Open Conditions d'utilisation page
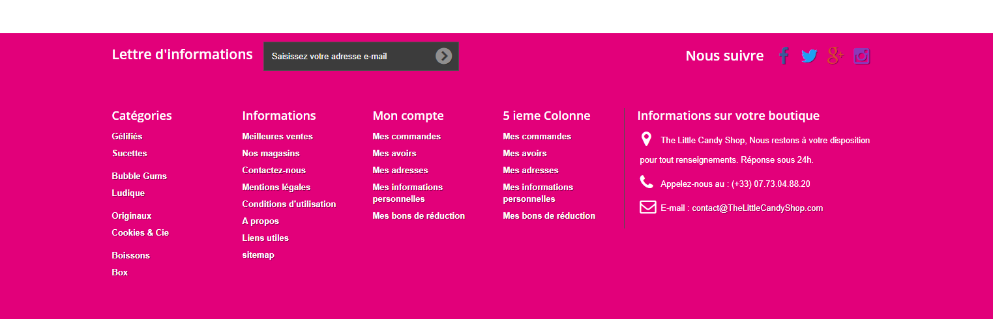993x319 pixels. click(289, 204)
